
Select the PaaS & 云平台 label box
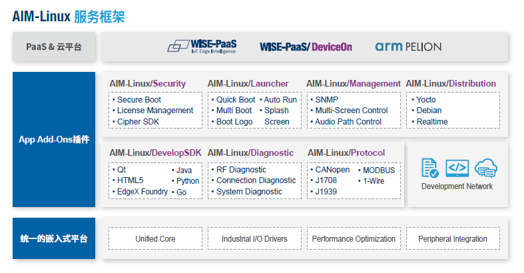(x=54, y=47)
